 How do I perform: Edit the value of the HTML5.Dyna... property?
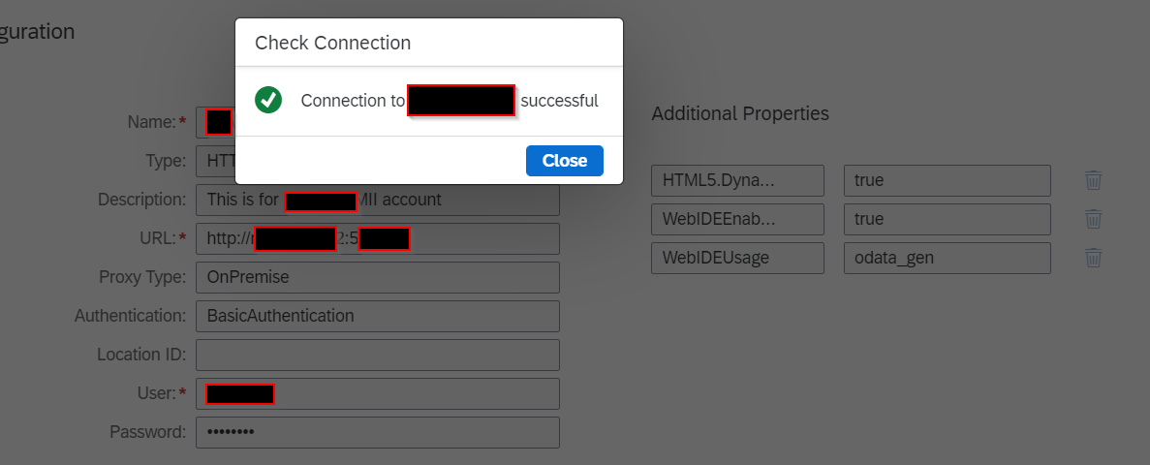[x=947, y=180]
